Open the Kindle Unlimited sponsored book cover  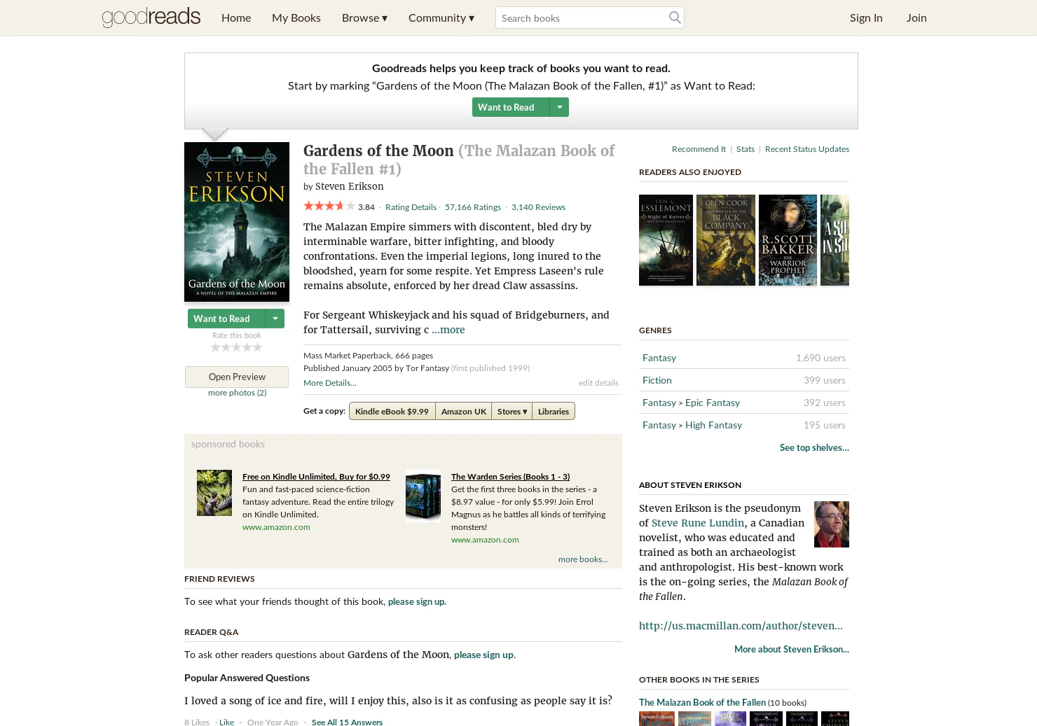tap(214, 493)
